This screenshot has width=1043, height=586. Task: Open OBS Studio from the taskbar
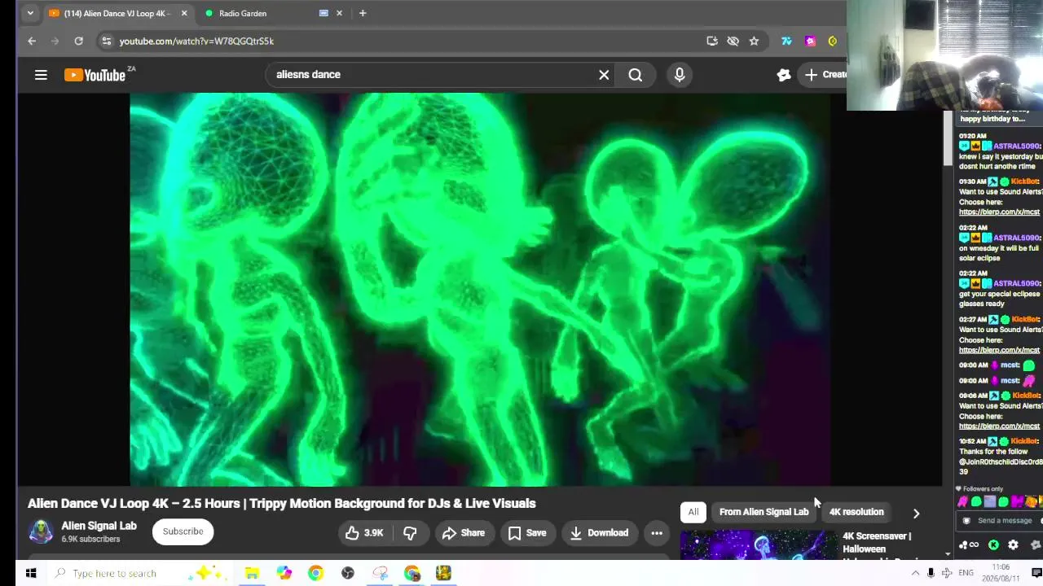coord(348,574)
